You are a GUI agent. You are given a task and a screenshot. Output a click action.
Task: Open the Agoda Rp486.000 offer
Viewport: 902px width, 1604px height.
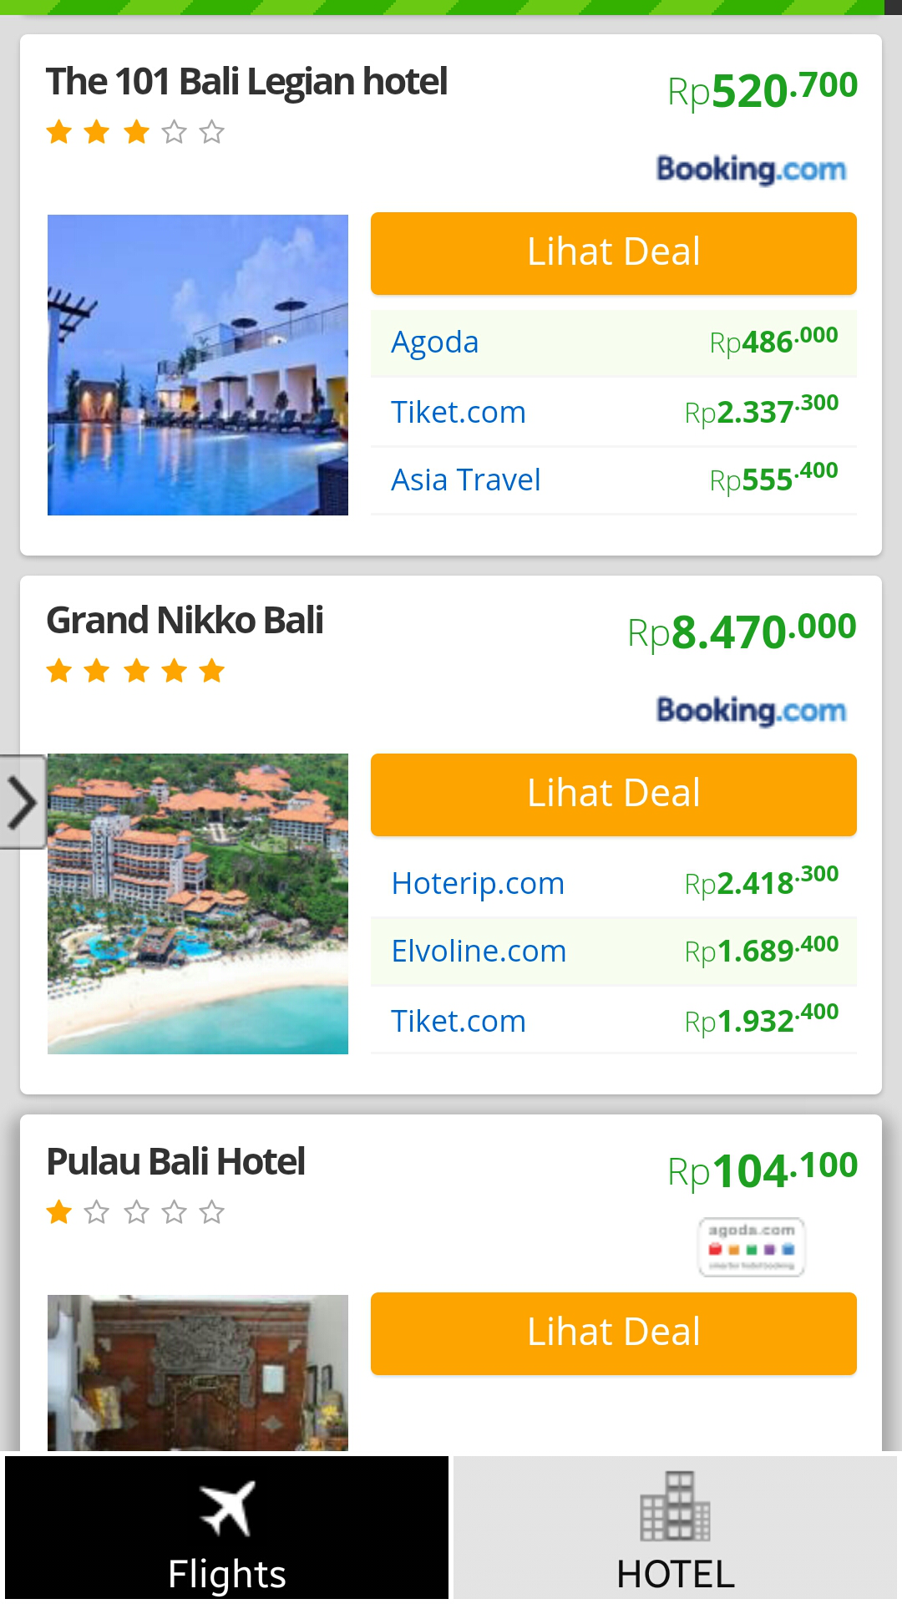(x=614, y=343)
